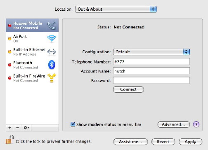208x150 pixels.
Task: Click the Account Name field
Action: (151, 71)
